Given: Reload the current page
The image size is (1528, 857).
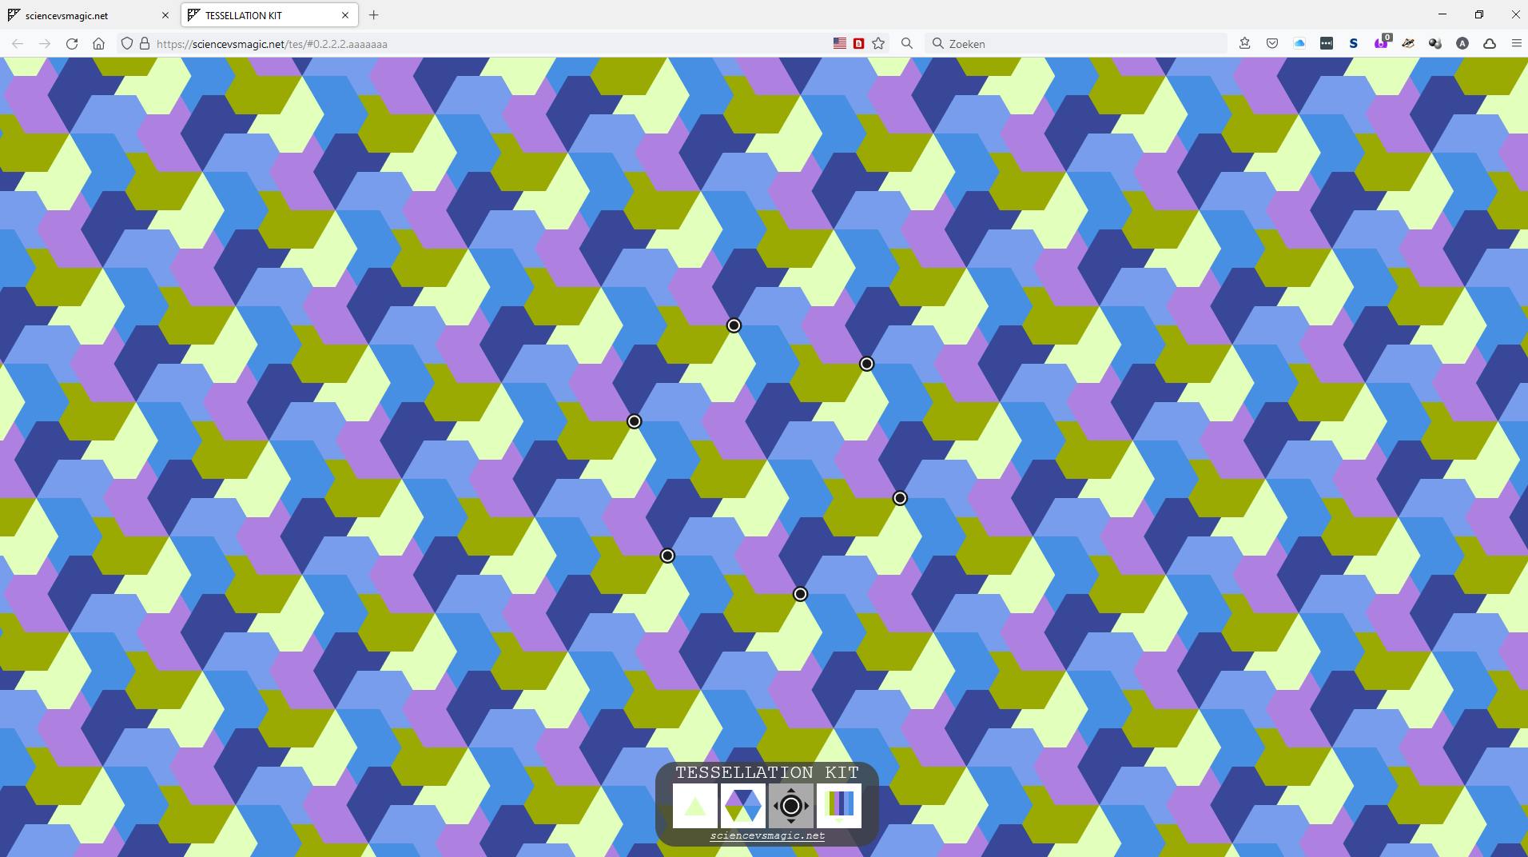Looking at the screenshot, I should click(72, 44).
